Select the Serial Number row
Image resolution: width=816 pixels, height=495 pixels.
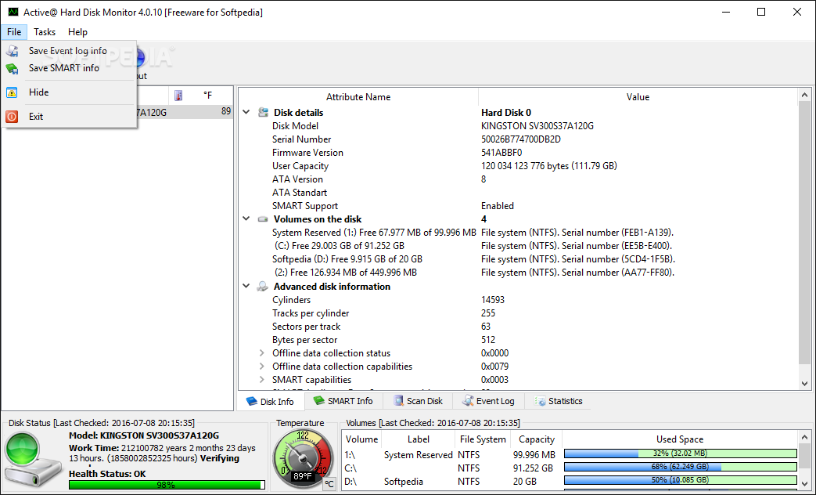pyautogui.click(x=518, y=139)
